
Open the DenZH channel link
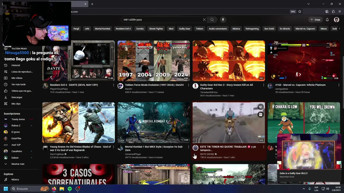(x=128, y=89)
